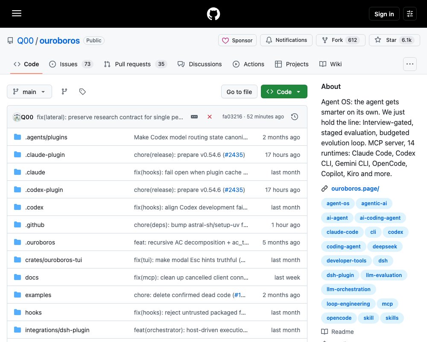Screen dimensions: 427x342
Task: Expand the green Code dropdown
Action: pyautogui.click(x=284, y=92)
